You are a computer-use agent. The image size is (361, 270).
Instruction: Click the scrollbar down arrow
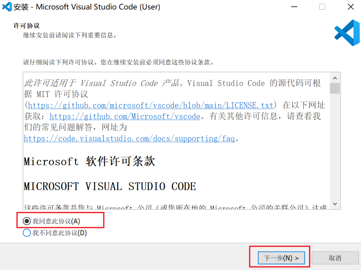pyautogui.click(x=335, y=204)
